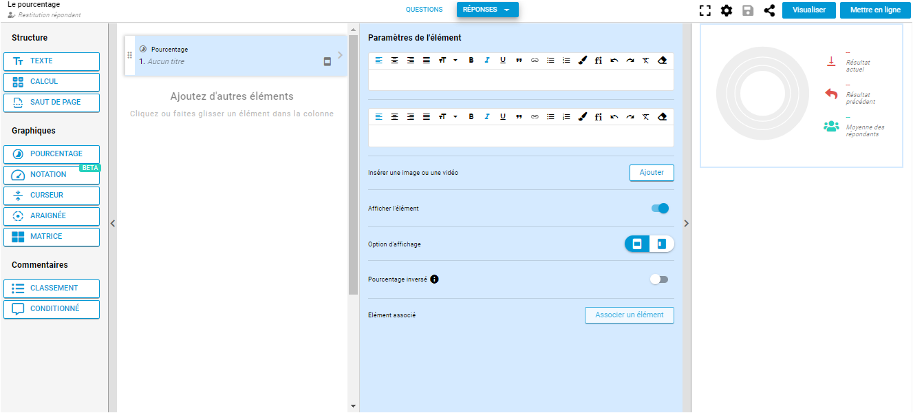Insert hyperlink in first editor toolbar
Viewport: 913px width, 413px height.
click(535, 60)
